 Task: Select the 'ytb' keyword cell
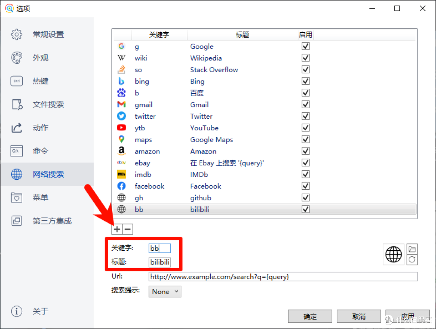[x=140, y=128]
